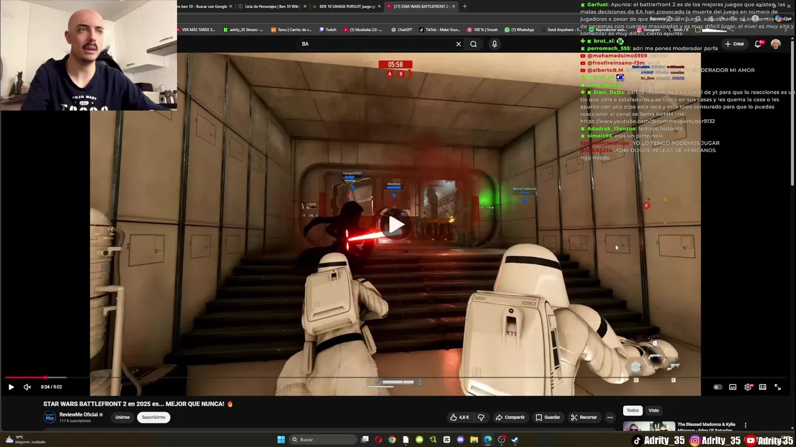This screenshot has width=796, height=447.
Task: Click the taskbar Buscar search box
Action: pyautogui.click(x=322, y=440)
